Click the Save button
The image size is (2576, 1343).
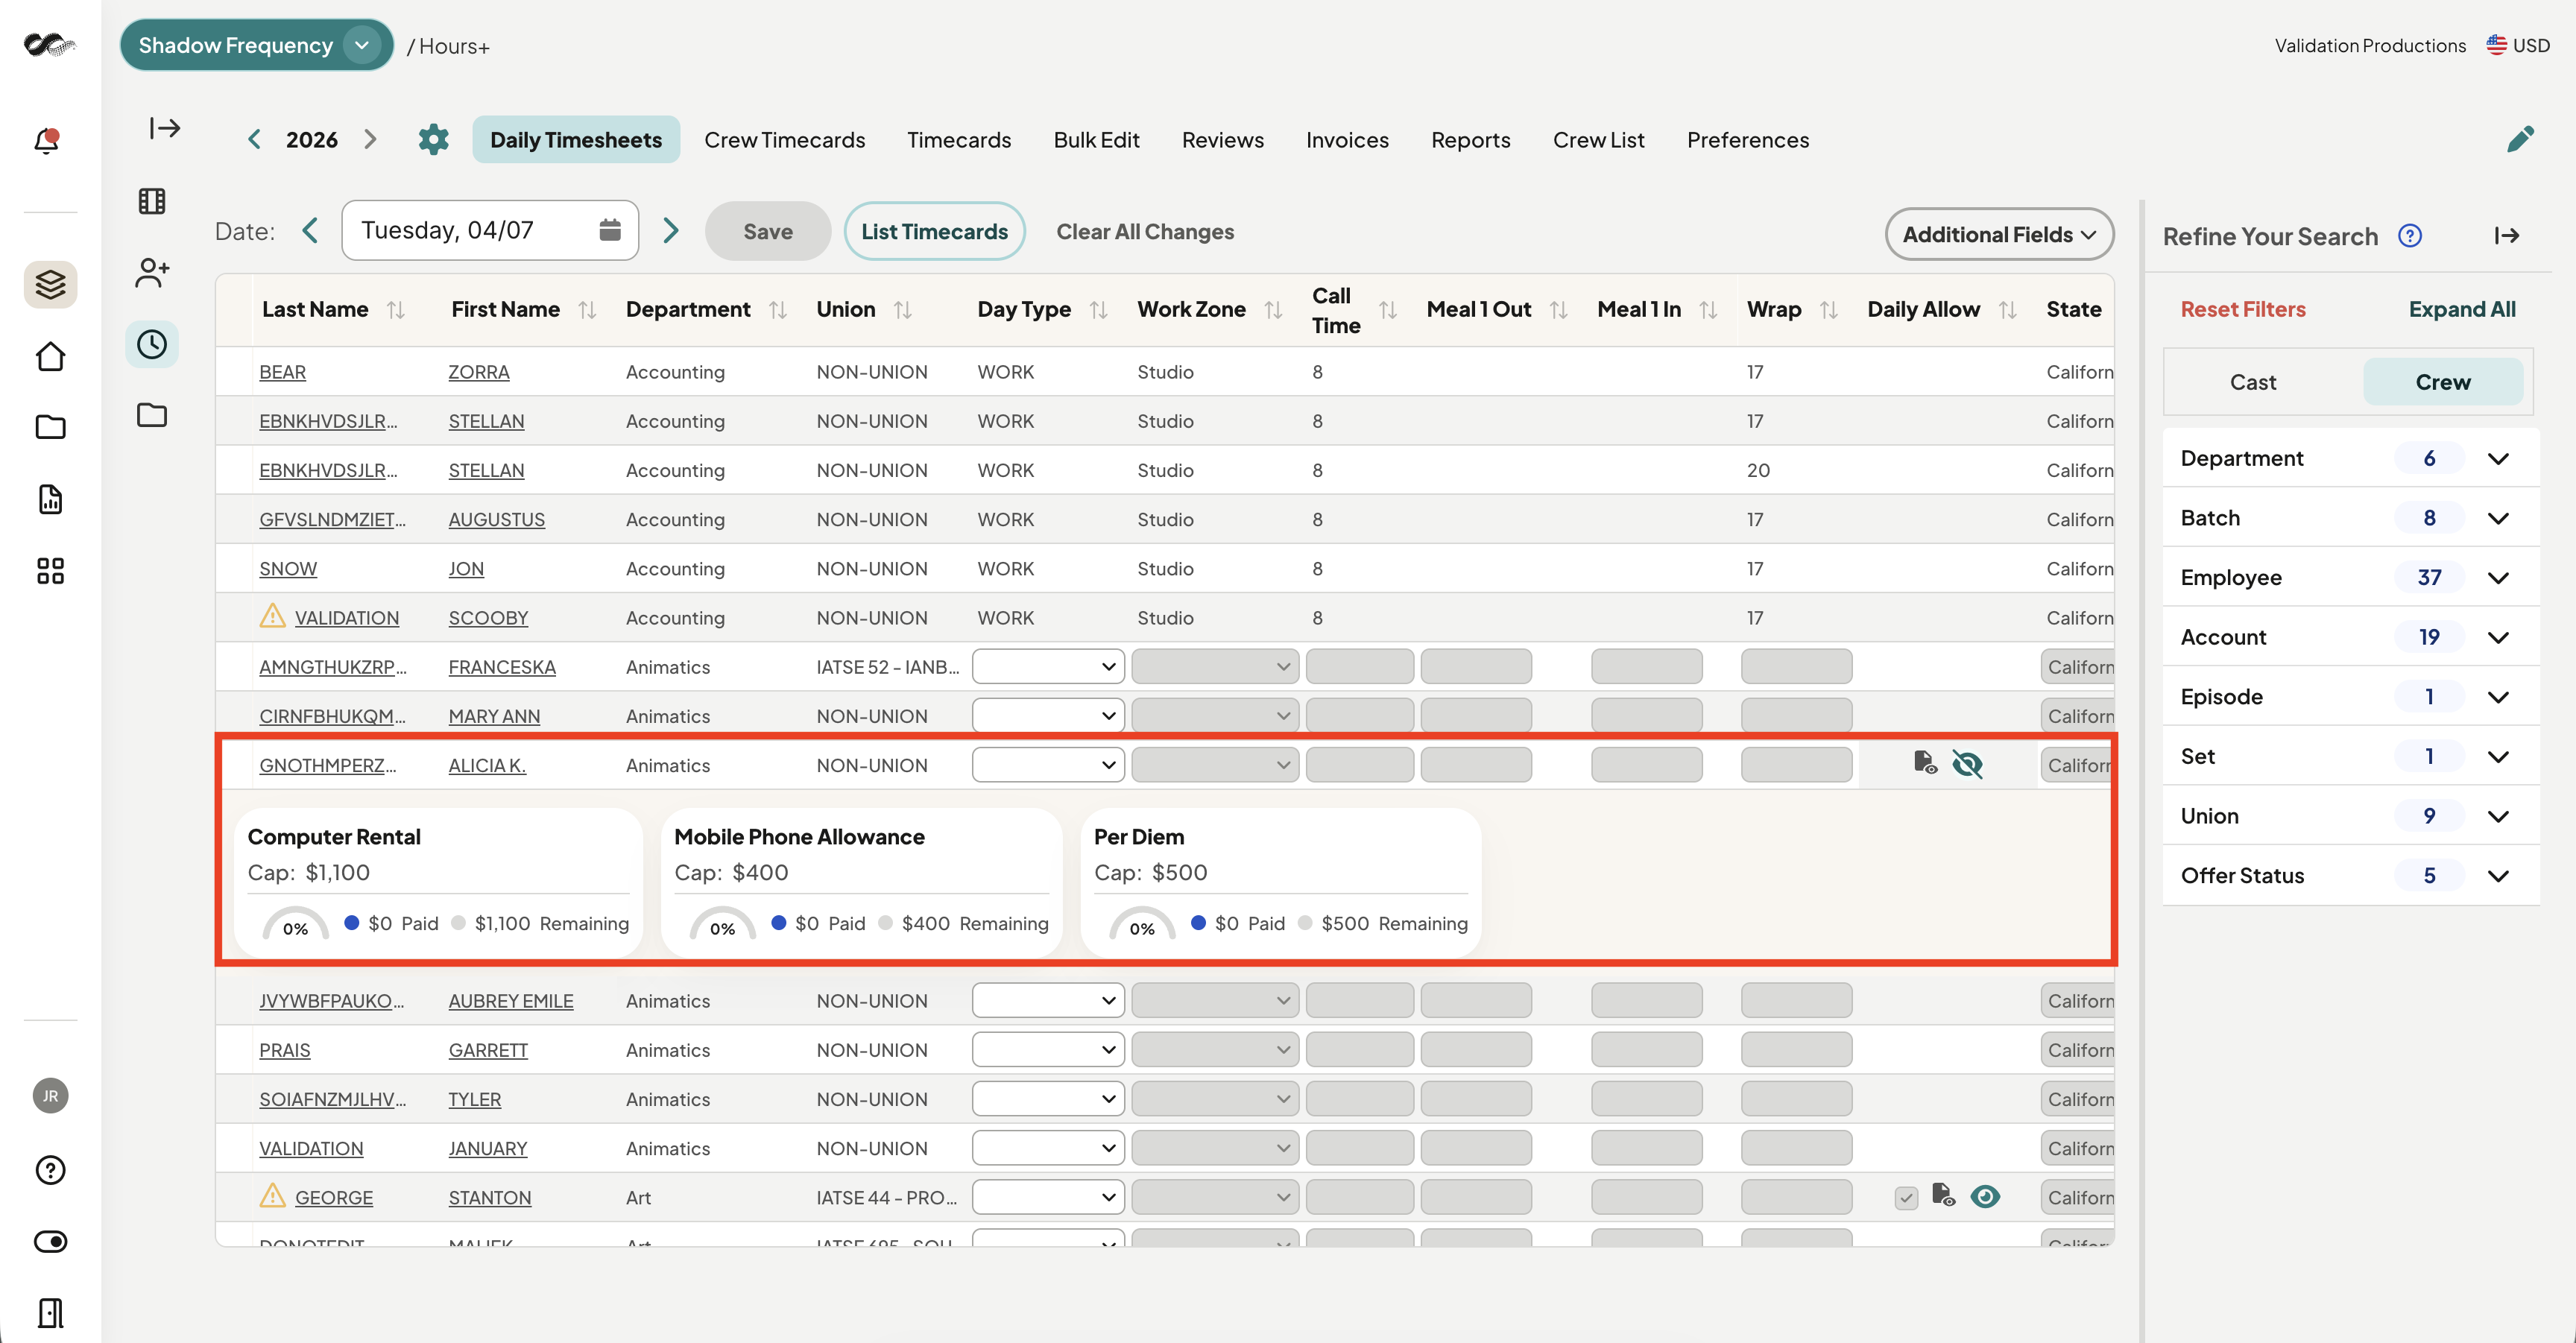(x=767, y=231)
